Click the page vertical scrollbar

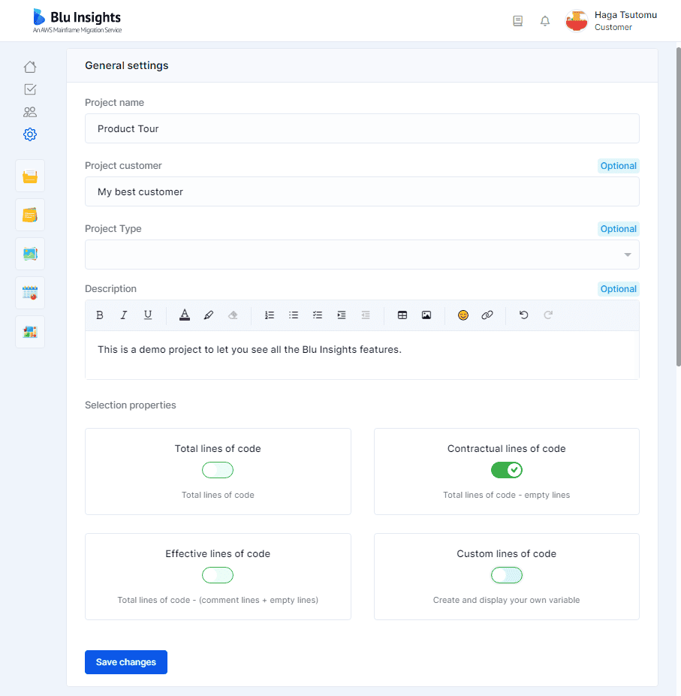(678, 206)
